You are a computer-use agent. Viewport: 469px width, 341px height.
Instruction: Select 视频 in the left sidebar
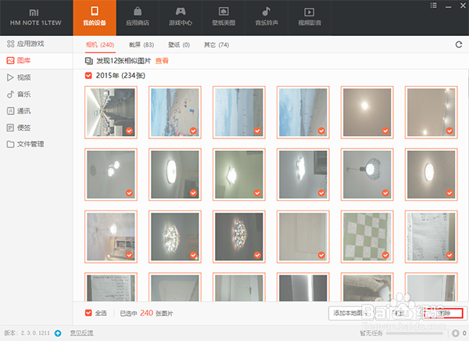23,77
